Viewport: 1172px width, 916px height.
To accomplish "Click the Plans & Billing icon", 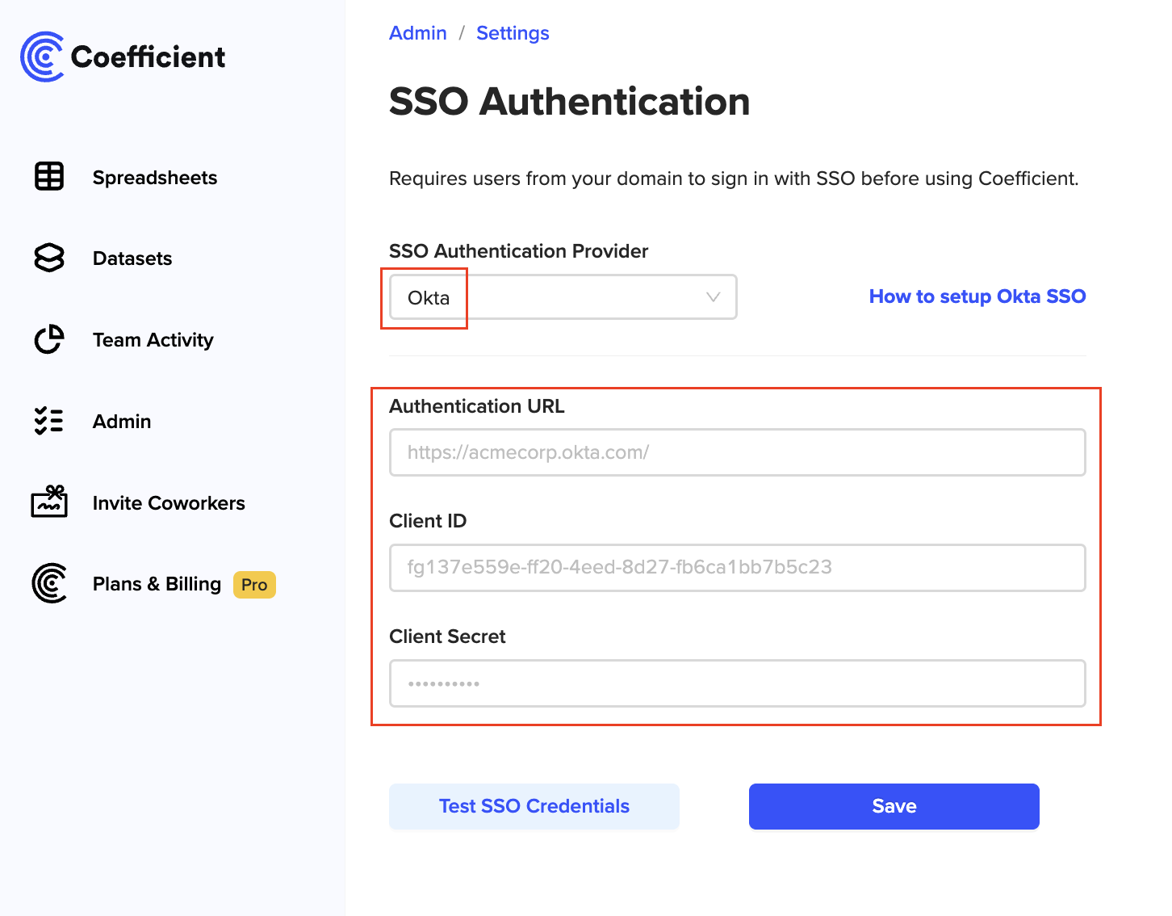I will [49, 583].
